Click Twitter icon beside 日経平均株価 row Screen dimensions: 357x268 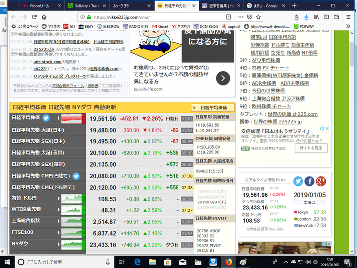(x=46, y=119)
